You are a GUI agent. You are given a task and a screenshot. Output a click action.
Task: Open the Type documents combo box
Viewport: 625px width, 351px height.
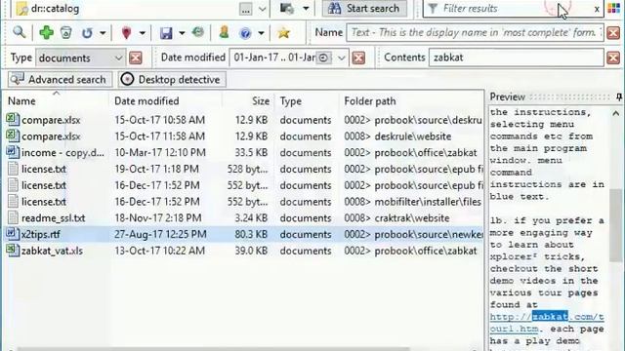pos(81,58)
